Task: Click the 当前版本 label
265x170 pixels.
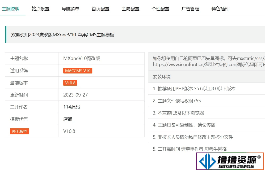Action: (19, 83)
